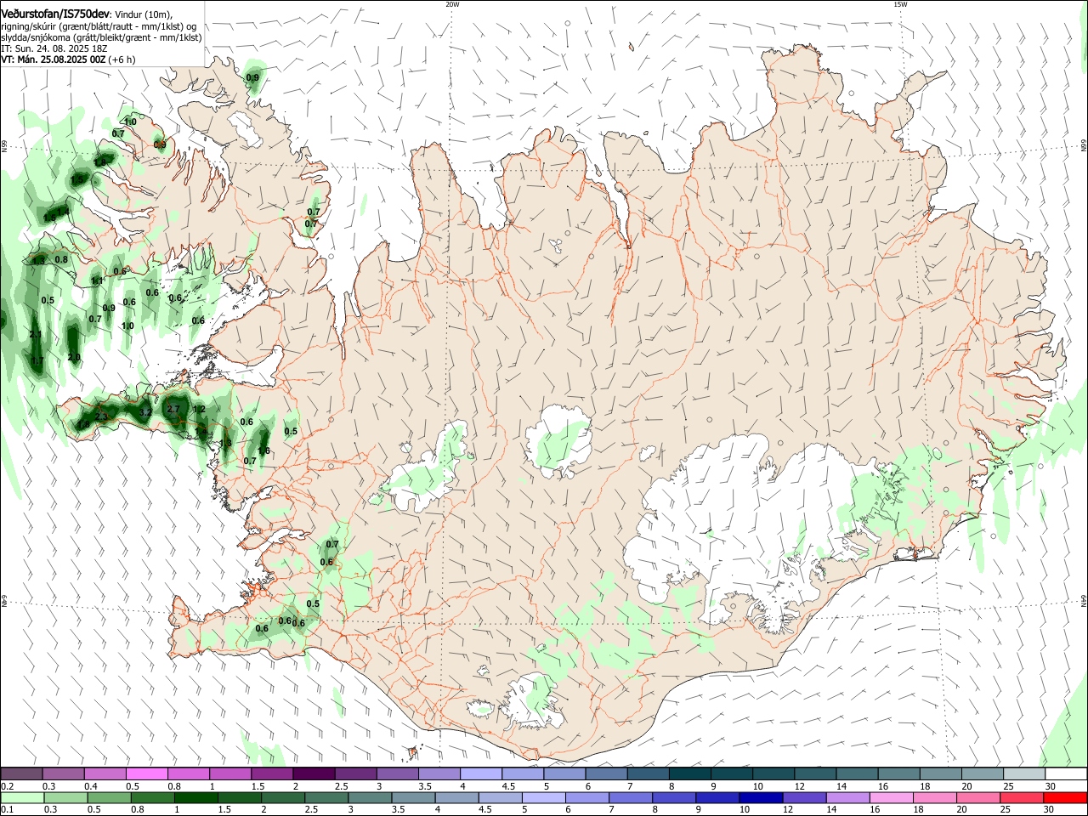
Task: Click the red swatch ending the lower rain scale
Action: click(1066, 797)
